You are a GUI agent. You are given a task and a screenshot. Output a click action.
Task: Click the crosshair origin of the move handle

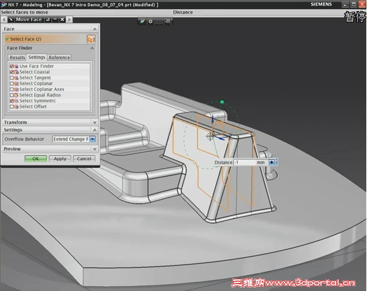click(210, 136)
